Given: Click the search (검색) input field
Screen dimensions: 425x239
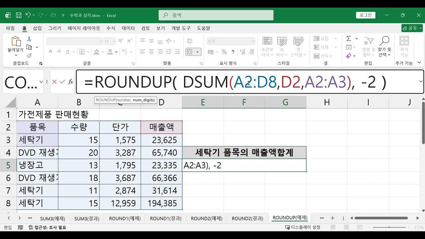Looking at the screenshot, I should coord(216,15).
